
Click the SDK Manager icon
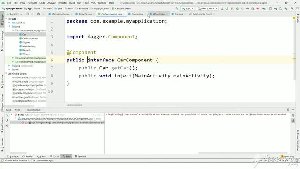(285, 8)
